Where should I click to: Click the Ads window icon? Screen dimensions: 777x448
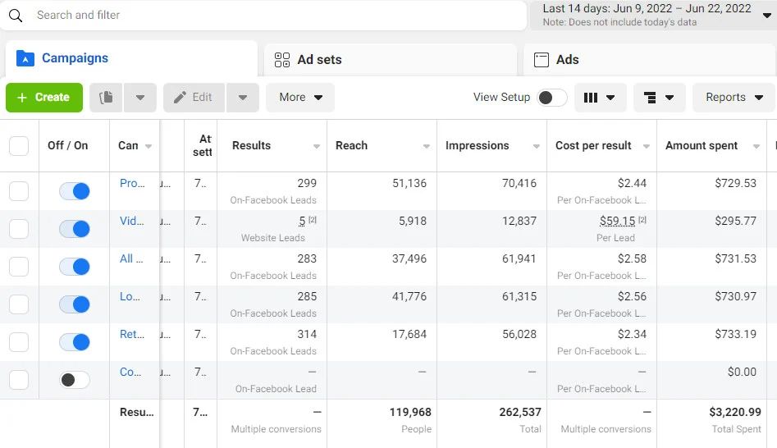[x=542, y=60]
